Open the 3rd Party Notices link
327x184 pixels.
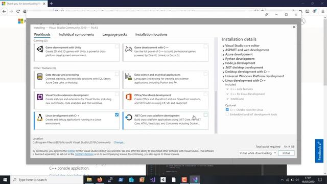click(x=84, y=154)
